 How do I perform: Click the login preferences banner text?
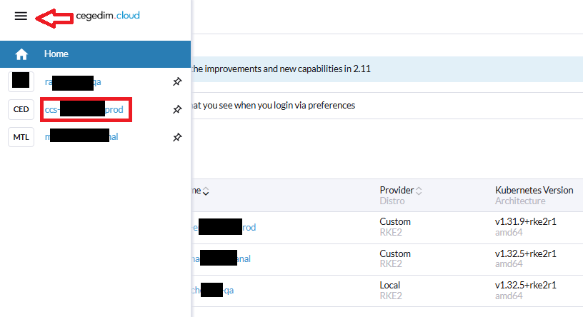pos(271,105)
